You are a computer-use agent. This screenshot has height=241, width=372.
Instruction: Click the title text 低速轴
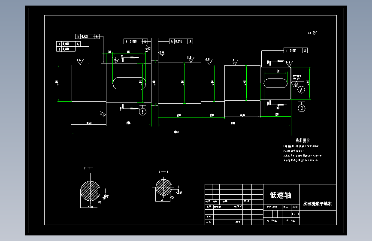point(281,195)
